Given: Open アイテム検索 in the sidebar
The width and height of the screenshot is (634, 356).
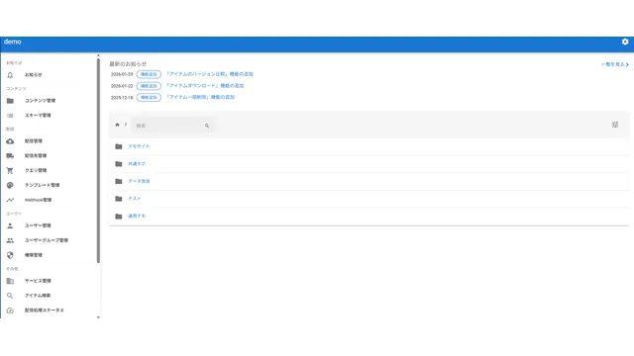Looking at the screenshot, I should tap(38, 296).
